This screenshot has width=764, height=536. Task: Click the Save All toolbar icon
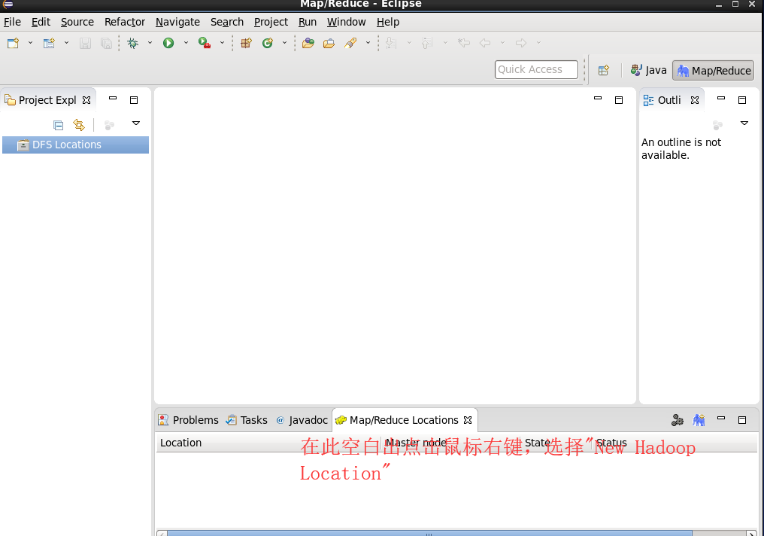106,44
